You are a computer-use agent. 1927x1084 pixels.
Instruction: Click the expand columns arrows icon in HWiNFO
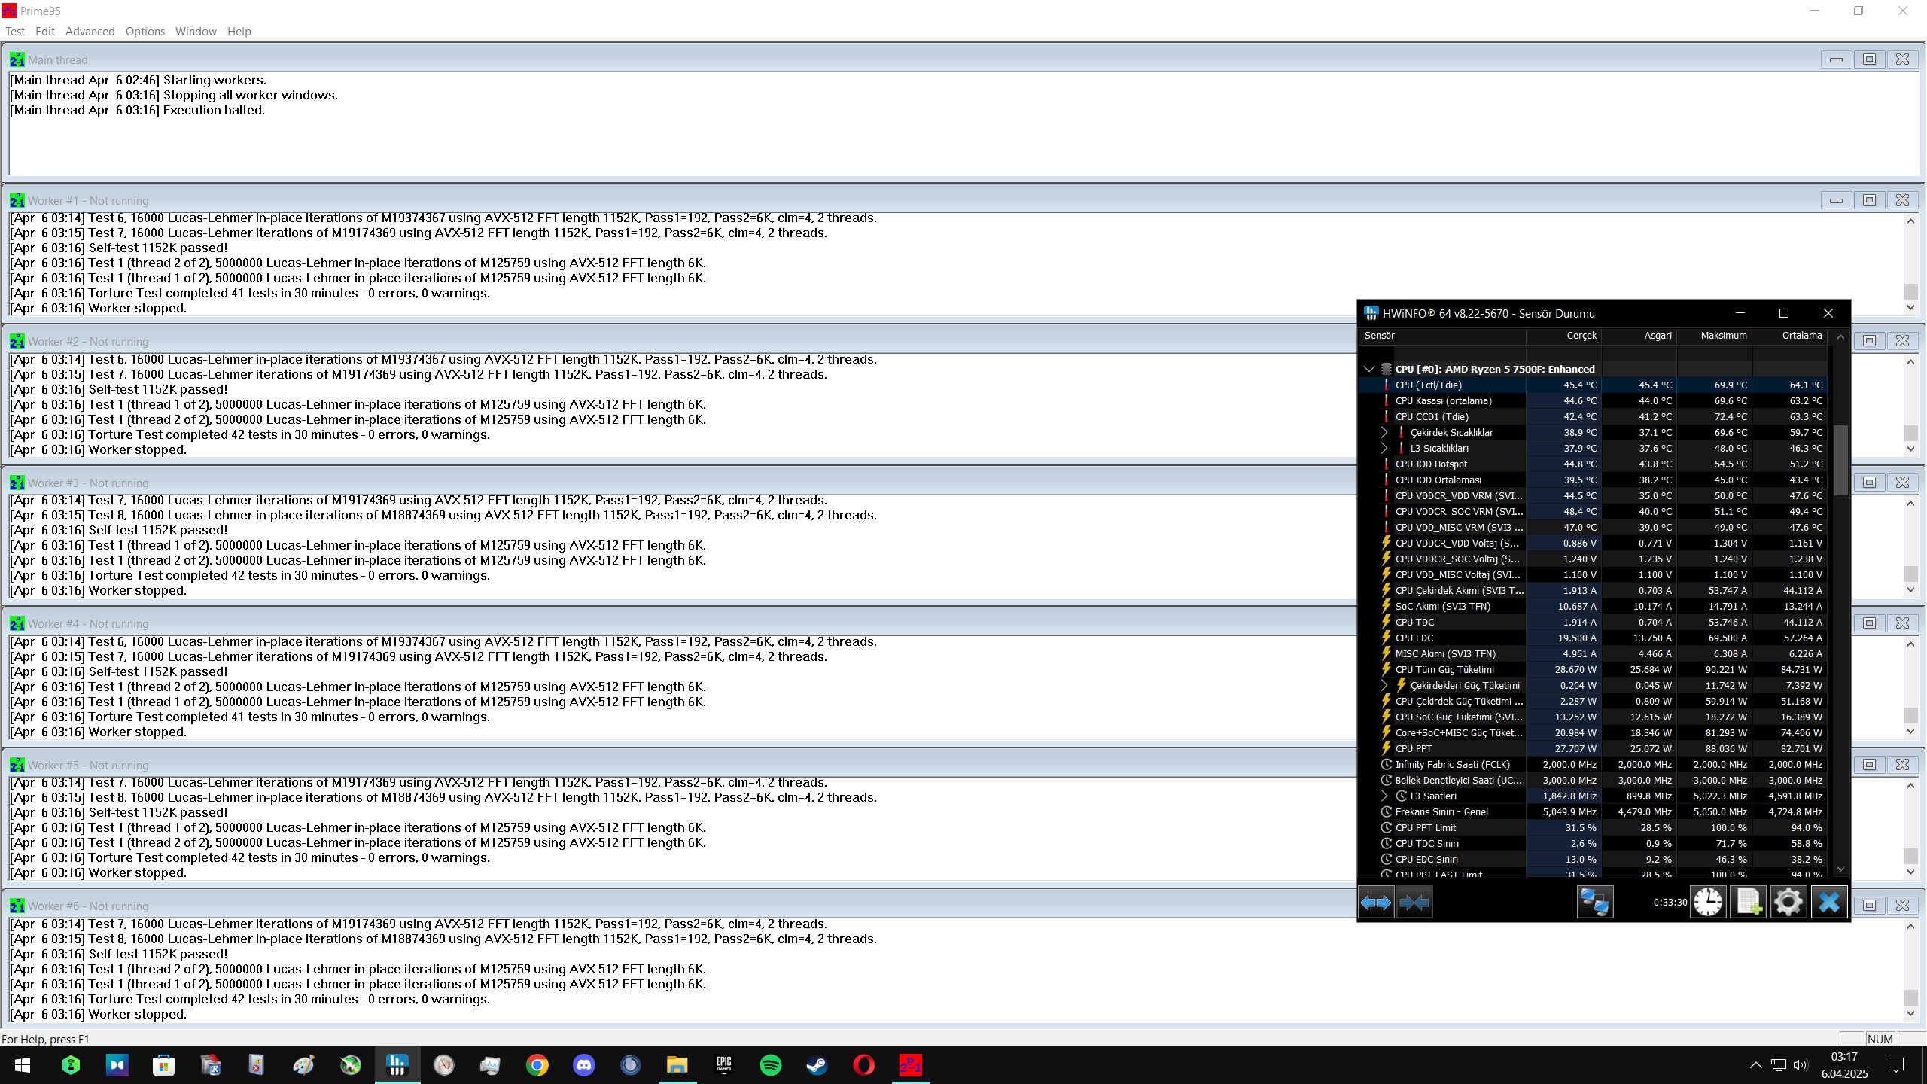coord(1376,902)
